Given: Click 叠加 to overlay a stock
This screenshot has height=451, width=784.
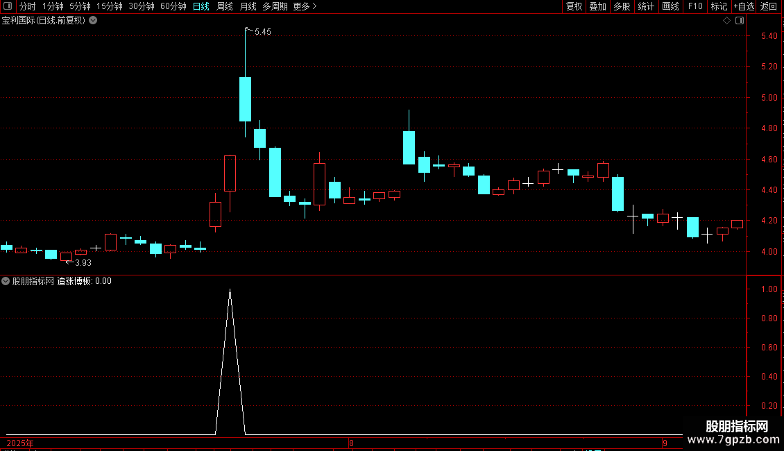Looking at the screenshot, I should tap(597, 6).
